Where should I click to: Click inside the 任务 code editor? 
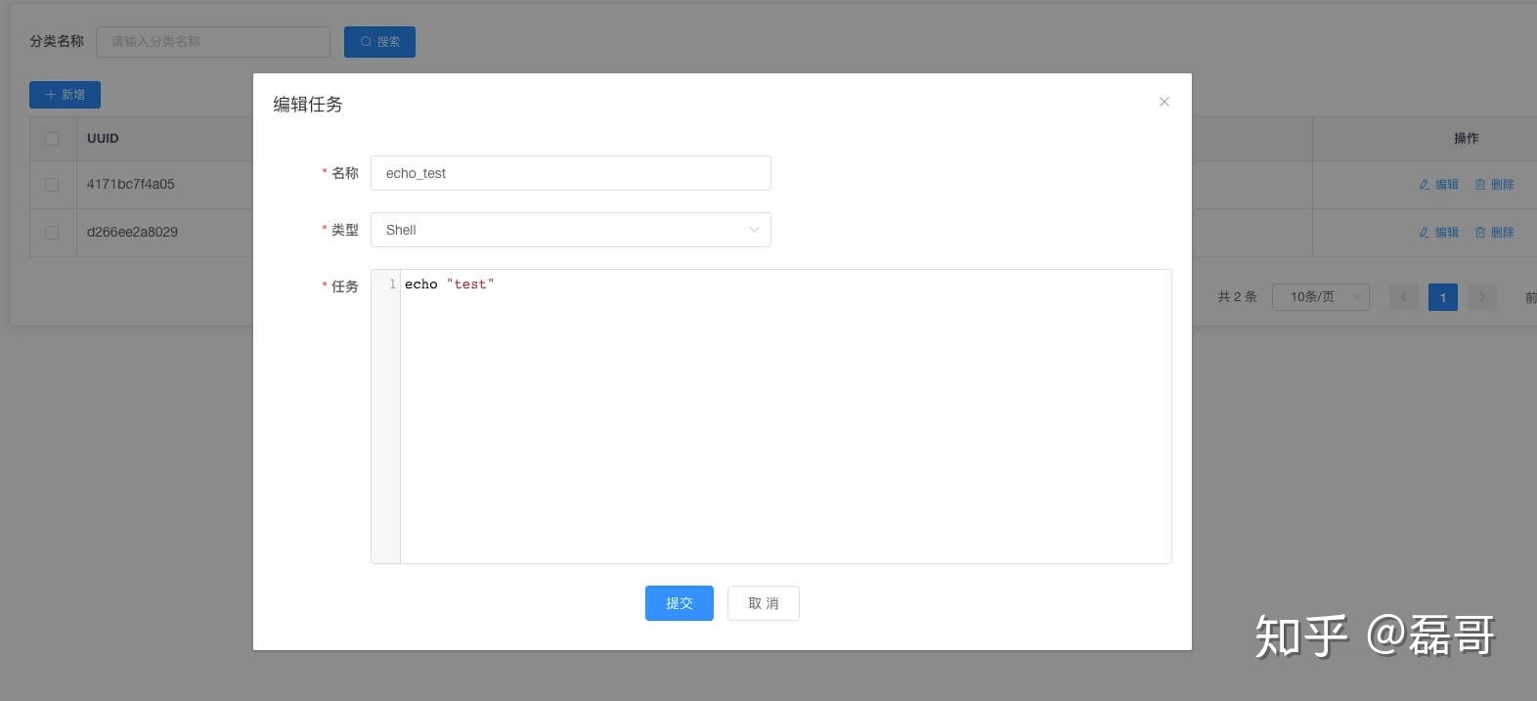(785, 416)
